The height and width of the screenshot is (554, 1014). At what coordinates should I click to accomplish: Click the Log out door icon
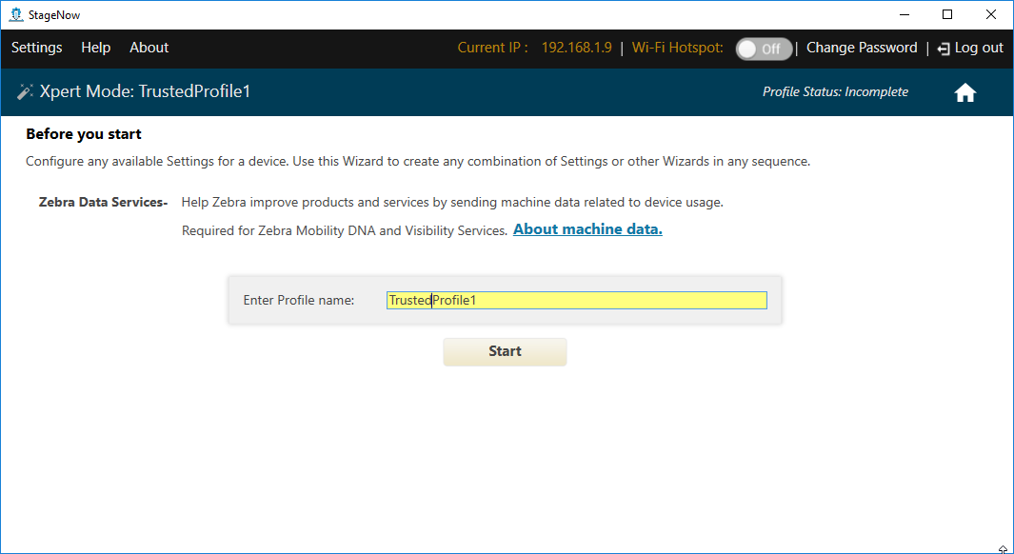(944, 49)
